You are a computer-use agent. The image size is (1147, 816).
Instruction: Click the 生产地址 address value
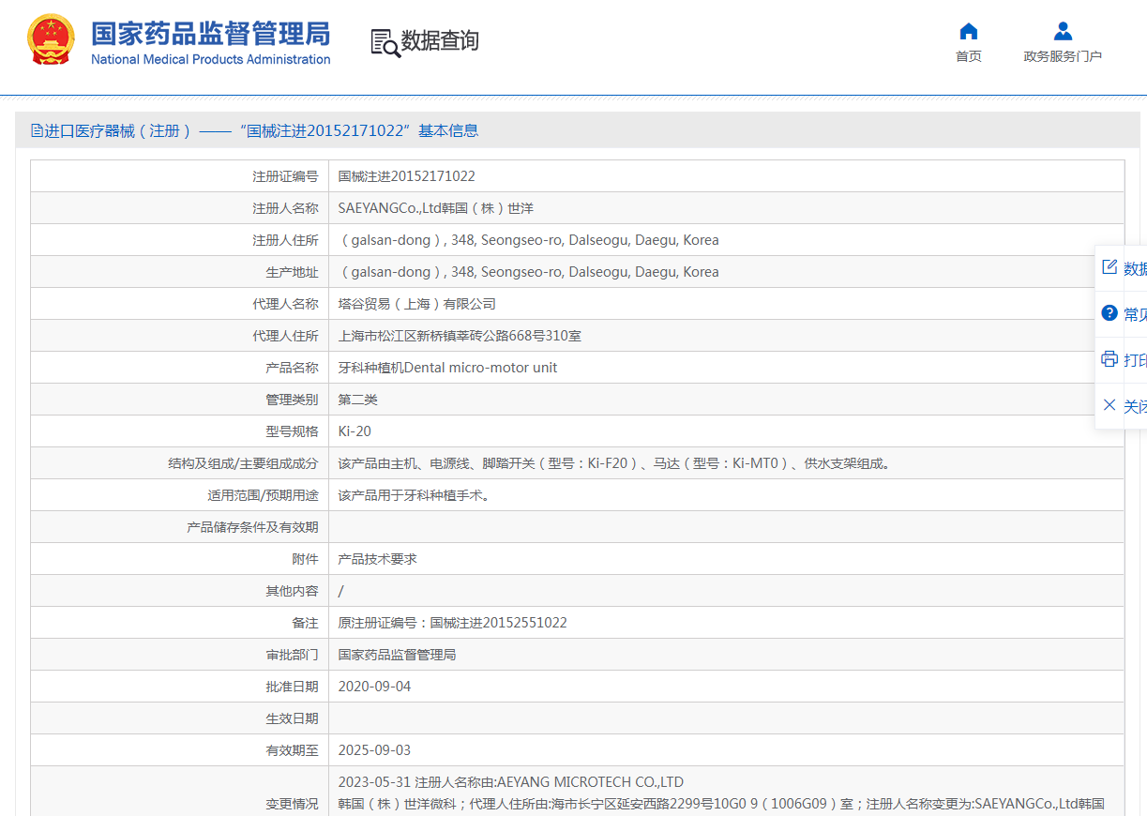pos(529,272)
